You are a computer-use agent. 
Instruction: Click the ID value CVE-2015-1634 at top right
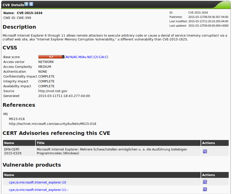198,13
